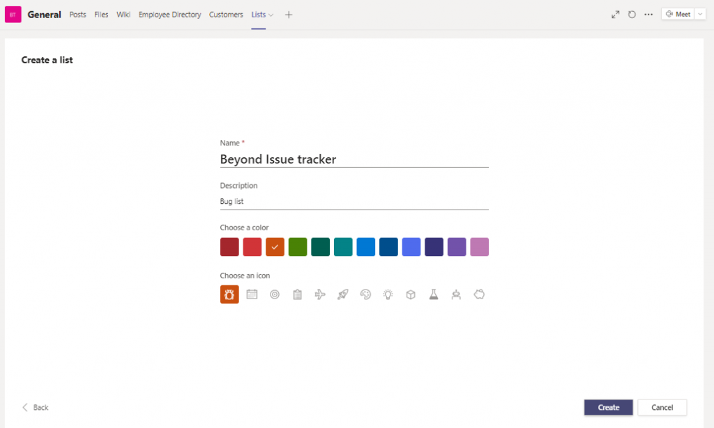Select the lab flask icon
The height and width of the screenshot is (428, 714).
point(433,294)
